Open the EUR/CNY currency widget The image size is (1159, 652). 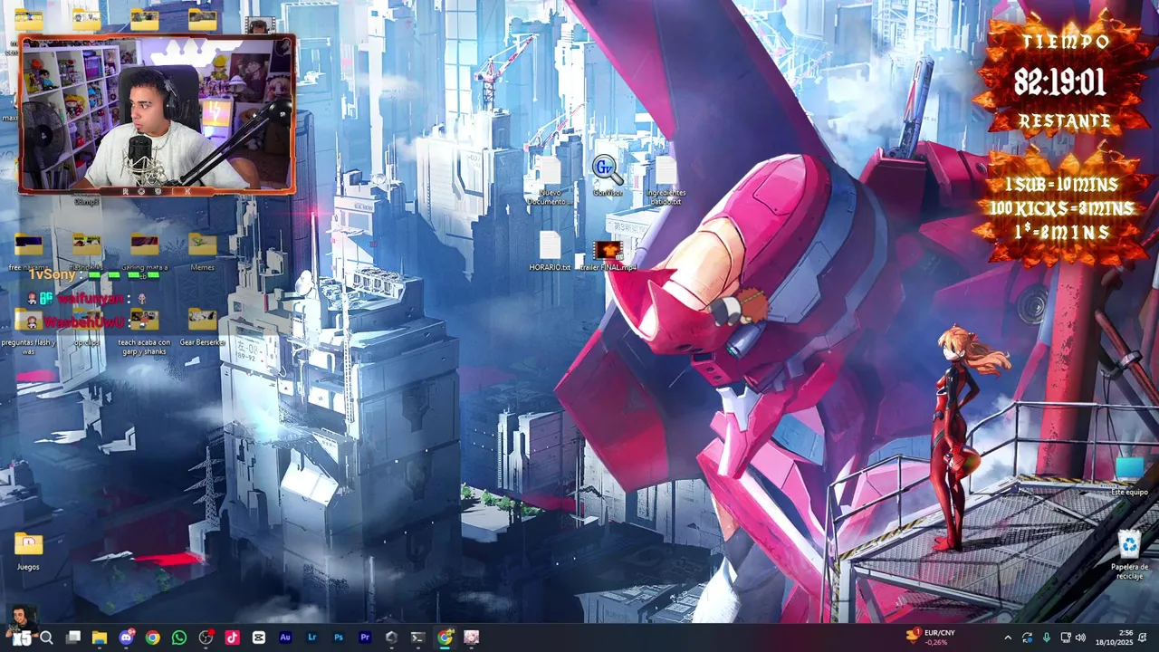point(933,638)
